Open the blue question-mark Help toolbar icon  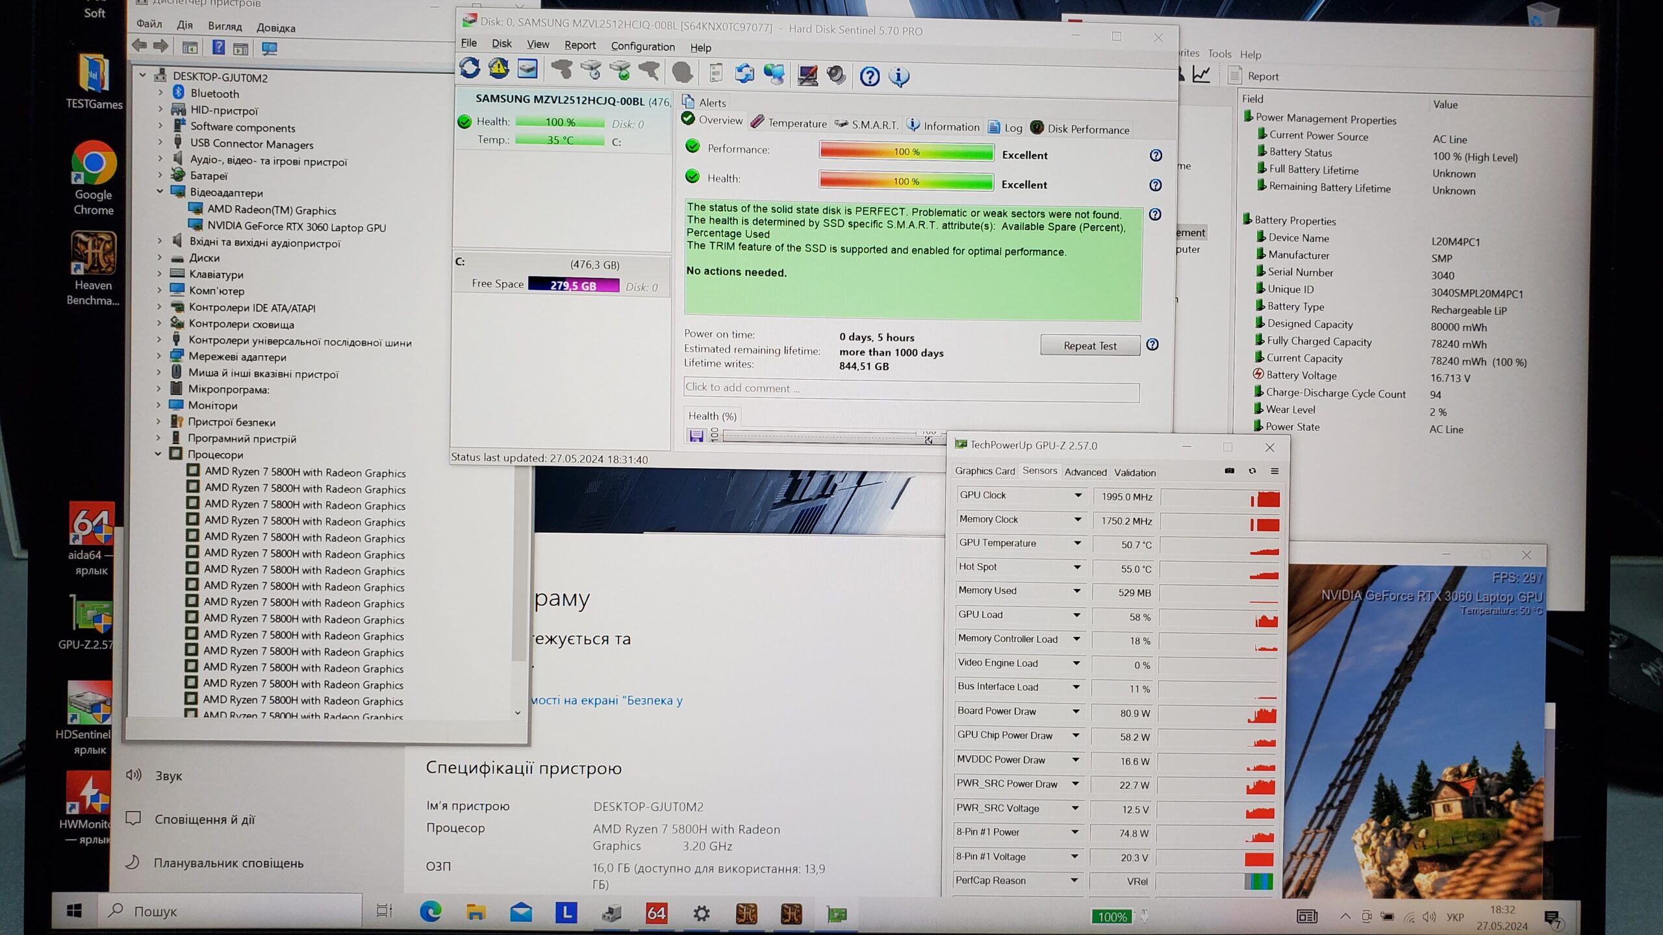tap(869, 77)
